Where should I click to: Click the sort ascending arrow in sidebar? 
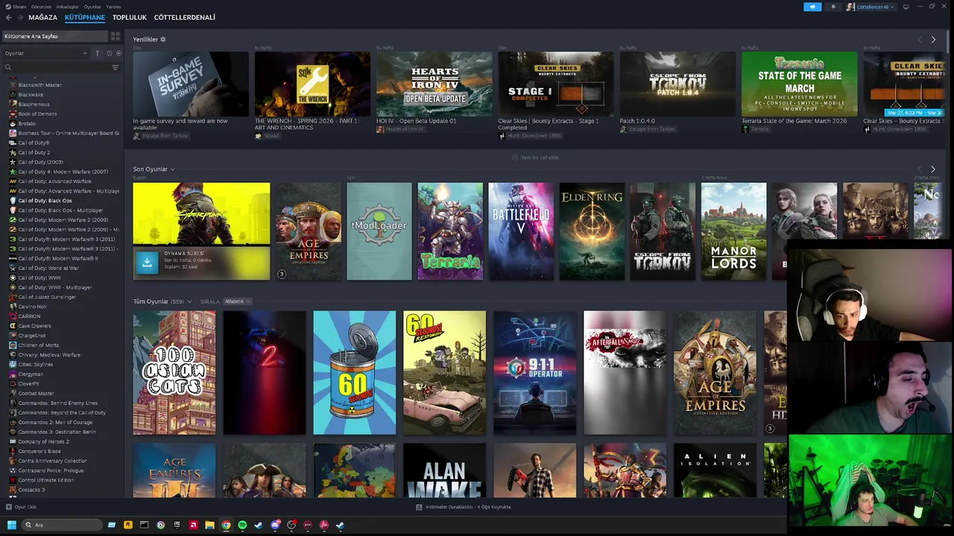(x=97, y=53)
